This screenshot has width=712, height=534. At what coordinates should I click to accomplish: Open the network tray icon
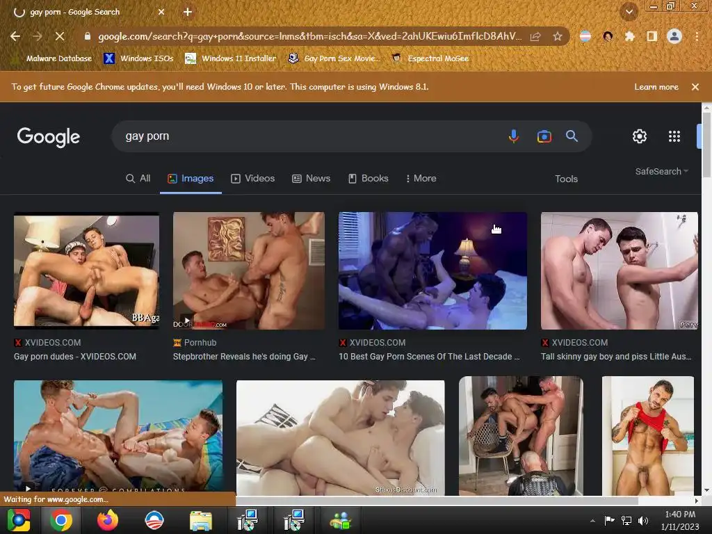click(x=626, y=520)
